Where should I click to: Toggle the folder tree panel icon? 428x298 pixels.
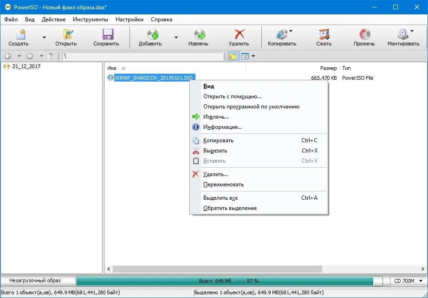[233, 56]
